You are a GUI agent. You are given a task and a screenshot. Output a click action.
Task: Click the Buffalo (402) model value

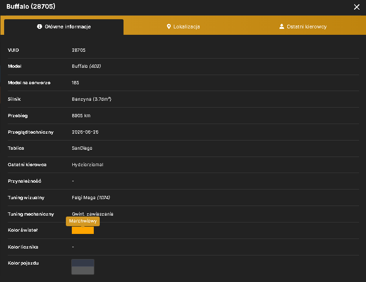(86, 66)
